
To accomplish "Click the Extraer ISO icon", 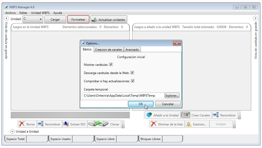I will [x=66, y=124].
